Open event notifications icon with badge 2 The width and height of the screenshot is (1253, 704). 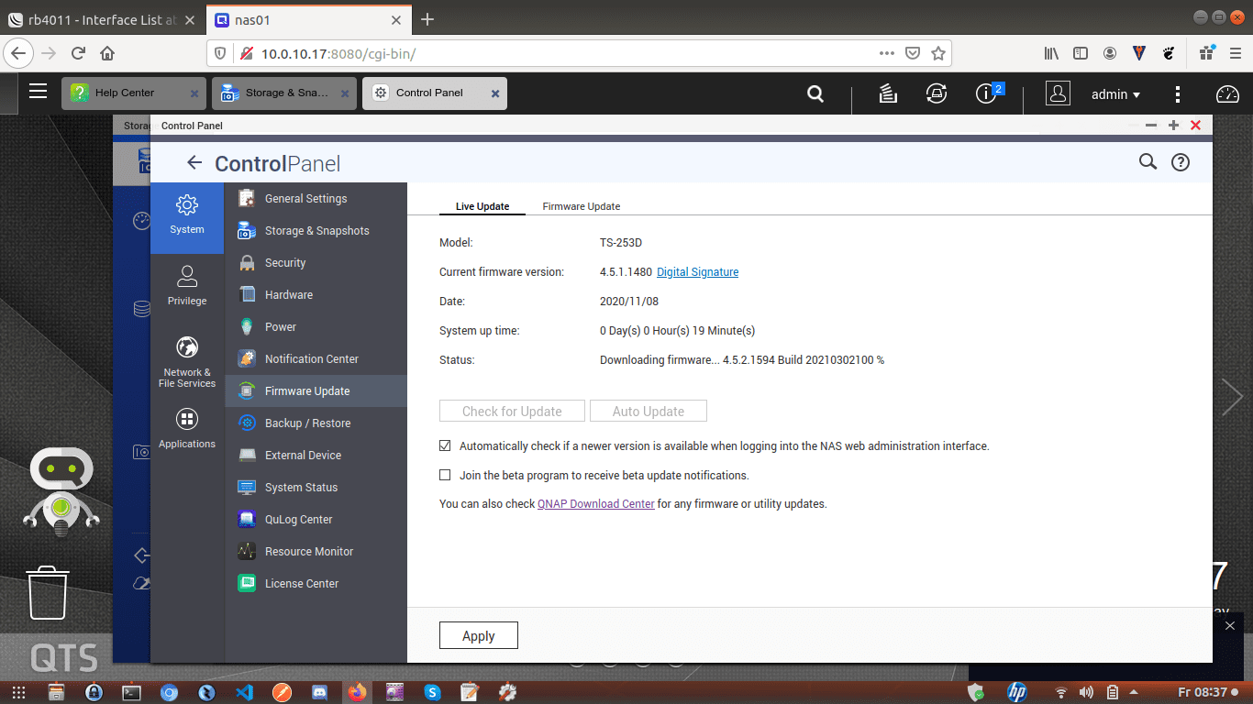tap(988, 93)
